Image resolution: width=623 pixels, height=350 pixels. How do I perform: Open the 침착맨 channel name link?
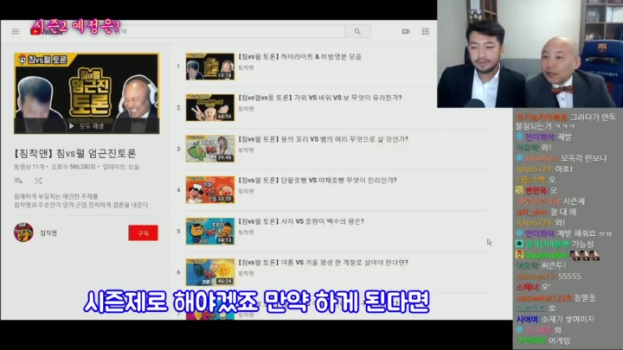click(48, 233)
